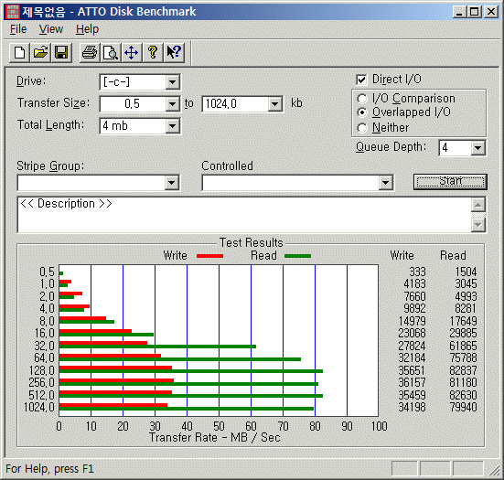Open the Drive dropdown showing [-c-]
Viewport: 504px width, 480px height.
[x=172, y=82]
